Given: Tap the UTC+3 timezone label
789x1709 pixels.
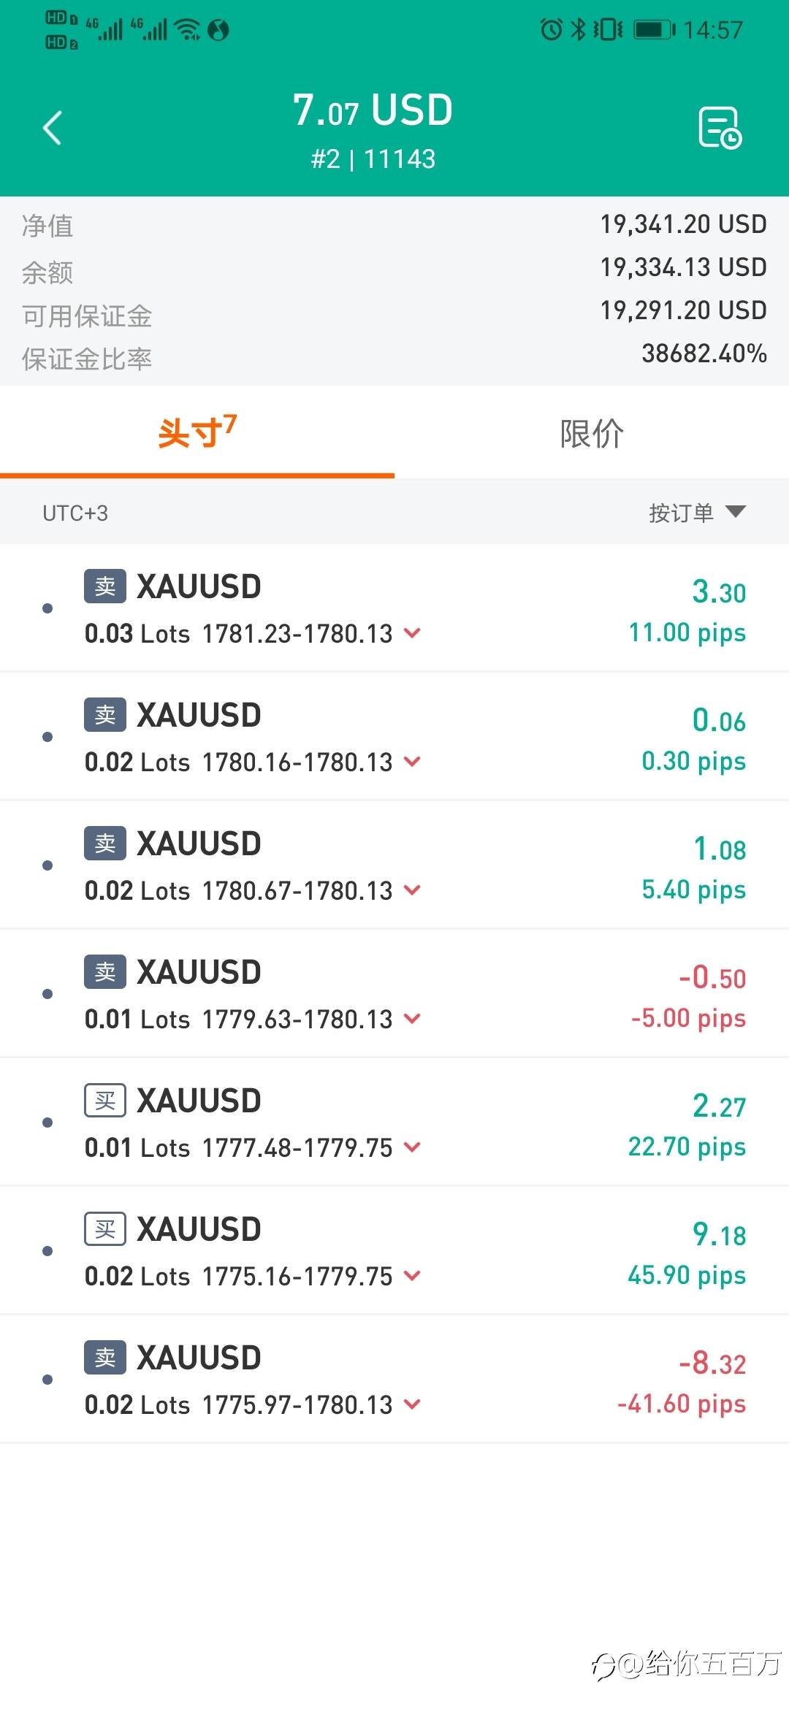Looking at the screenshot, I should point(75,513).
